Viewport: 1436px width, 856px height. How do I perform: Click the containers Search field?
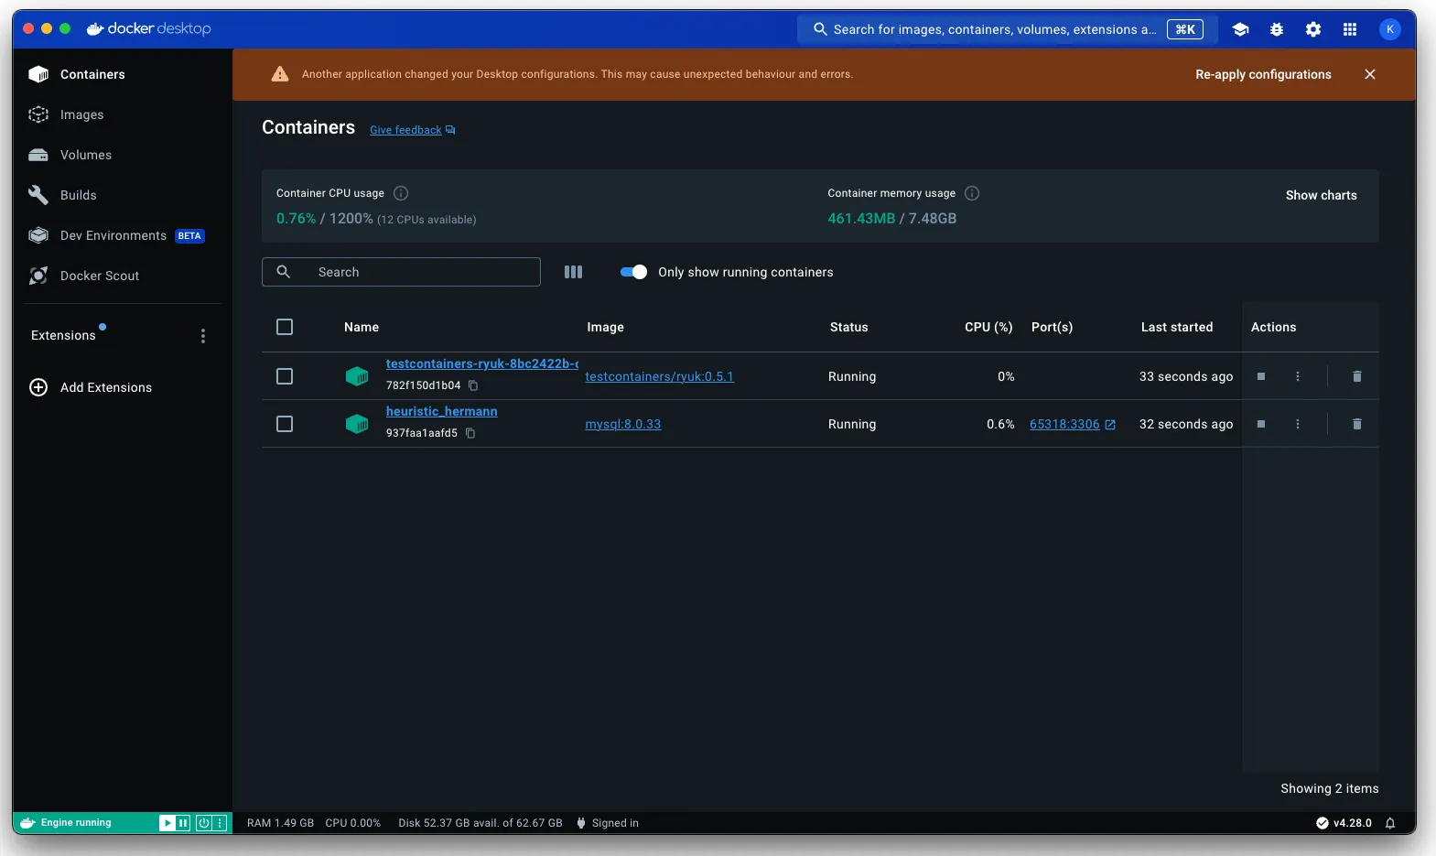click(401, 272)
